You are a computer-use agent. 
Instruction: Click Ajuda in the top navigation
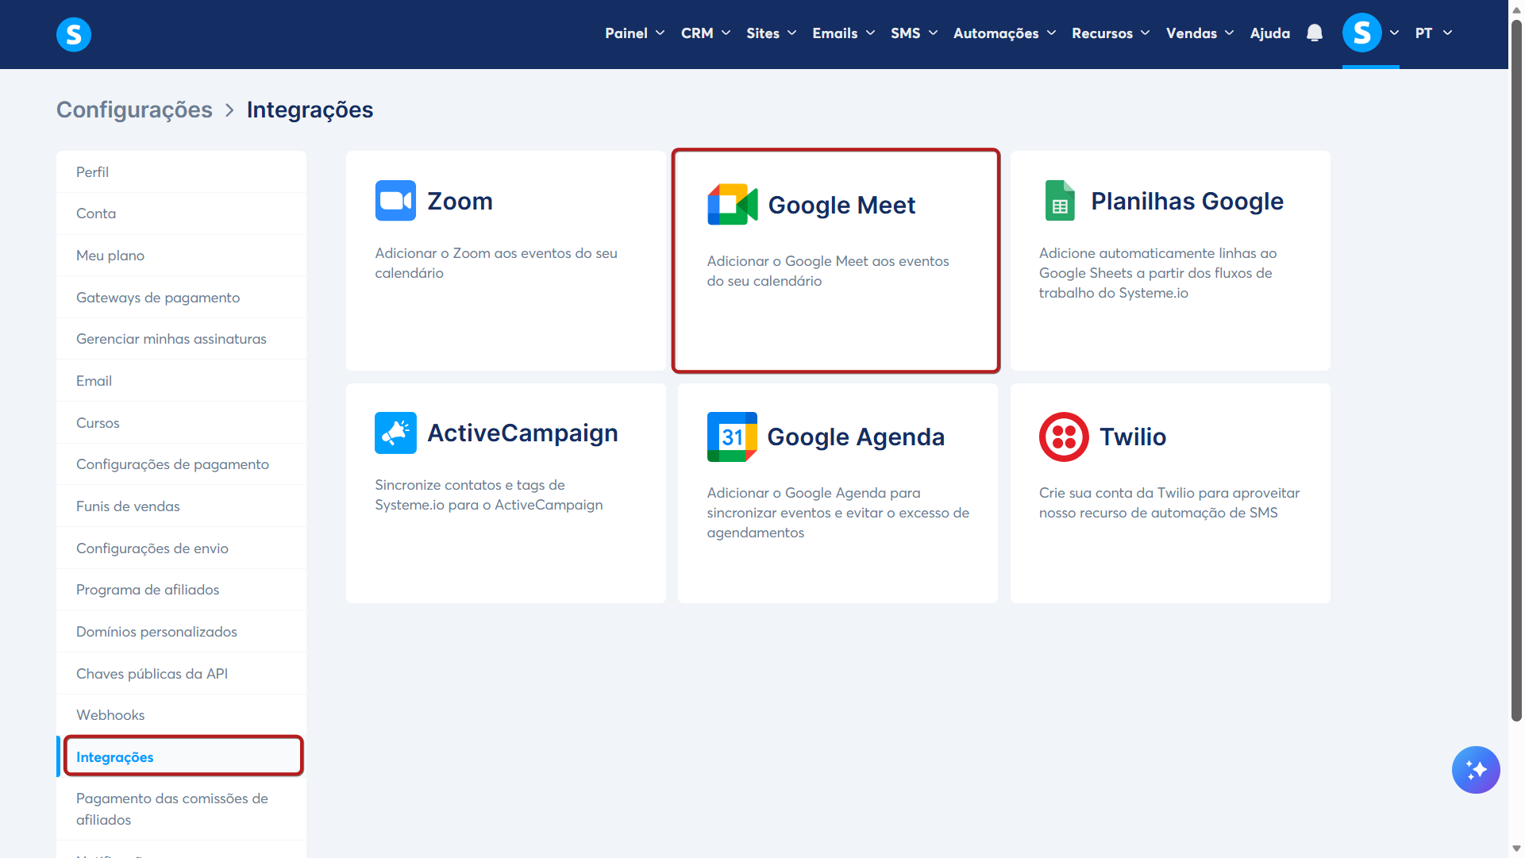coord(1269,33)
